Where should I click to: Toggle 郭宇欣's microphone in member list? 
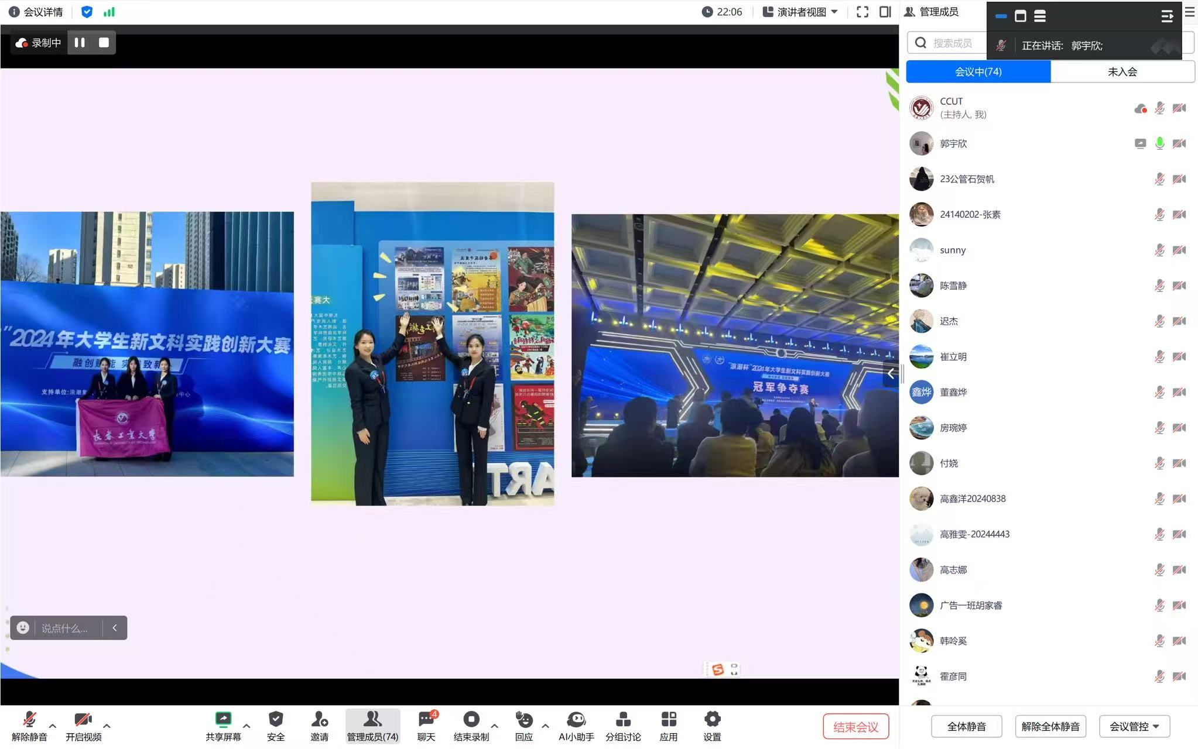[1159, 143]
